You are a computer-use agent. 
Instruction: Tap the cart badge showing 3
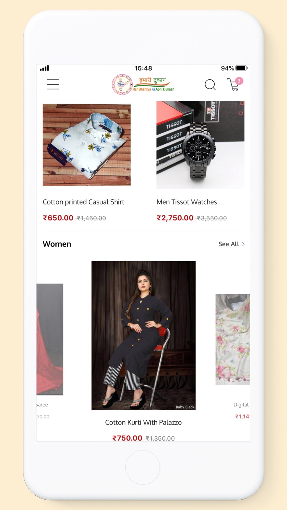(x=239, y=81)
